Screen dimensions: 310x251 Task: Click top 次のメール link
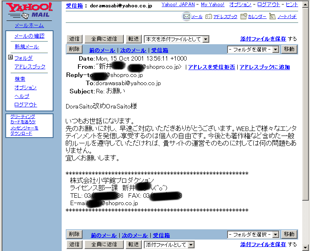tap(133, 50)
